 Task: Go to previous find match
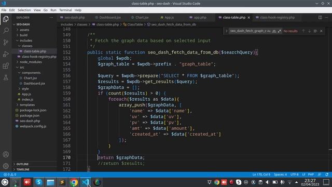coord(303,31)
